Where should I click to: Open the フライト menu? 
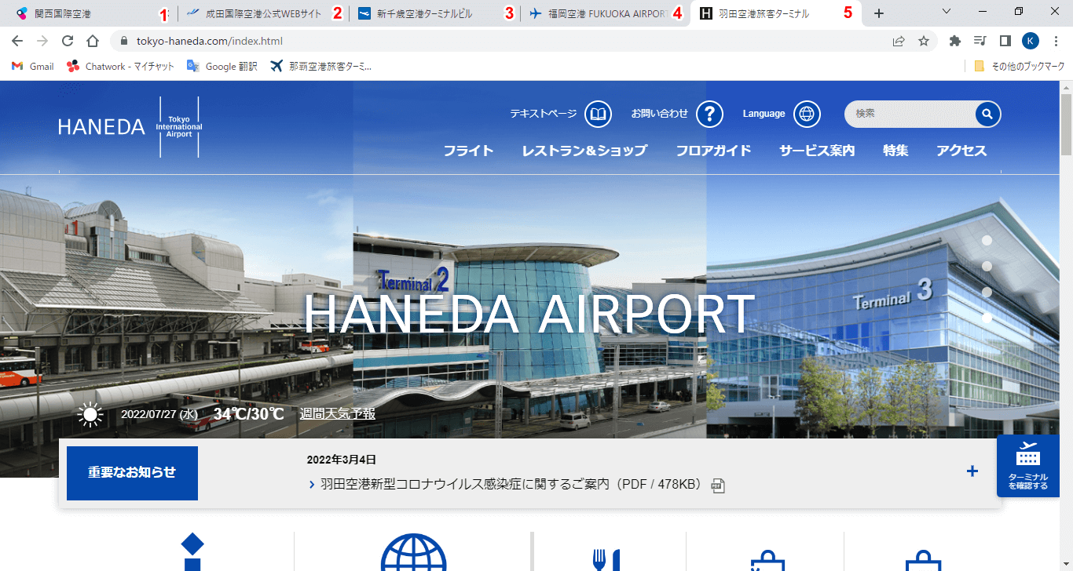click(x=468, y=151)
